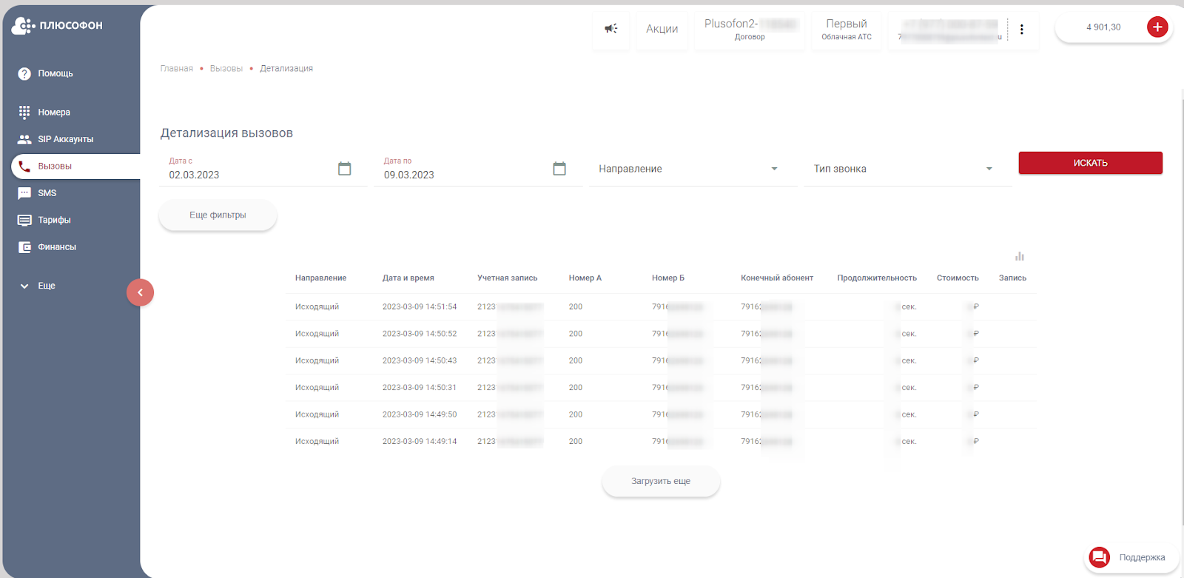Expand the Направление dropdown

[692, 169]
